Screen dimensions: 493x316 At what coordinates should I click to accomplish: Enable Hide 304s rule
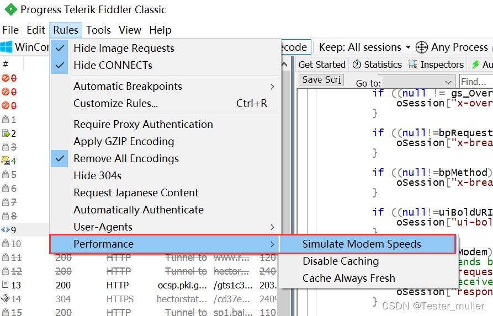click(x=166, y=175)
